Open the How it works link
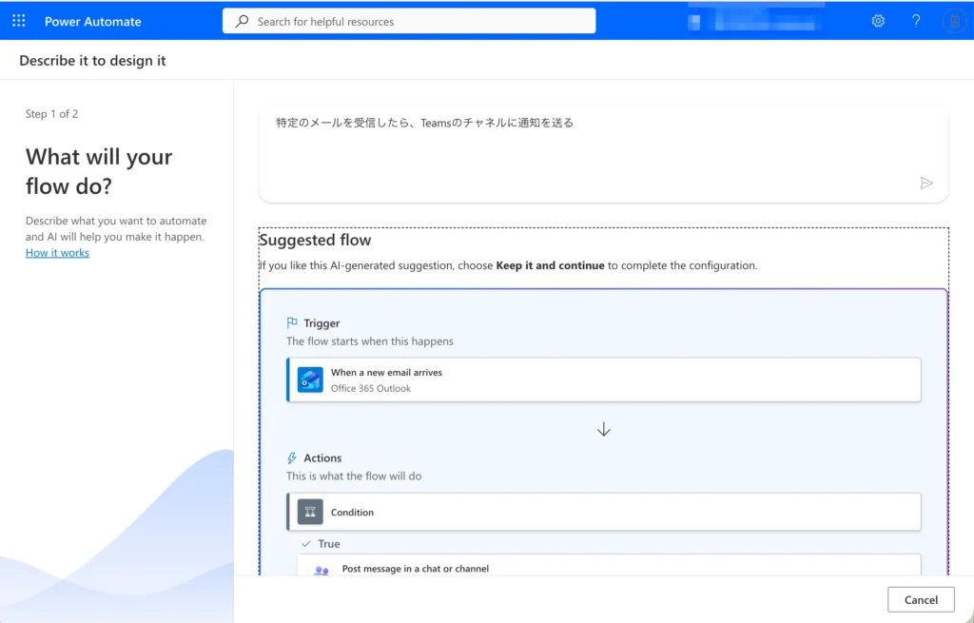 pos(57,253)
